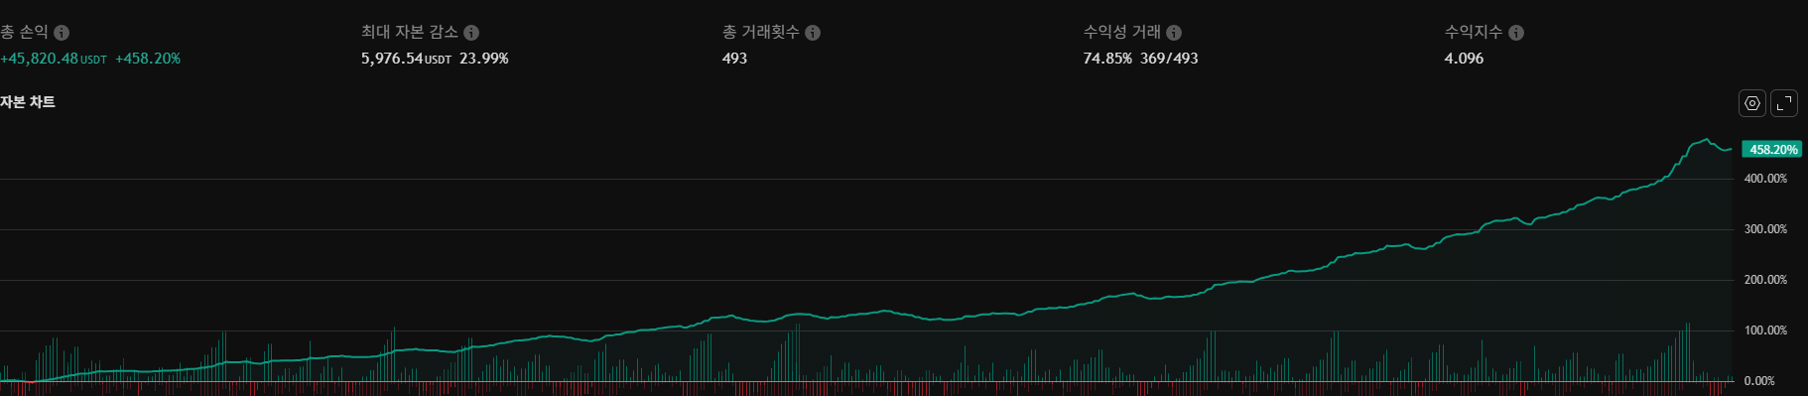Click the 100.00% axis label
This screenshot has width=1808, height=396.
point(1765,330)
